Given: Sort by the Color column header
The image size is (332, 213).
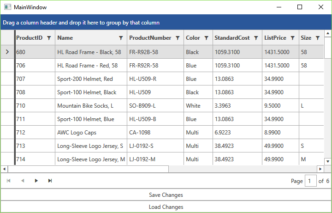Looking at the screenshot, I should point(193,38).
